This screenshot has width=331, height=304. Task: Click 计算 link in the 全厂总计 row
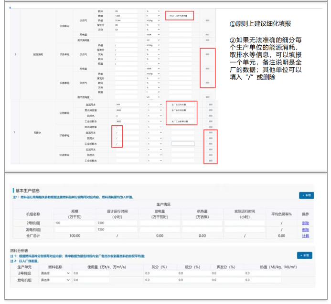(x=305, y=235)
